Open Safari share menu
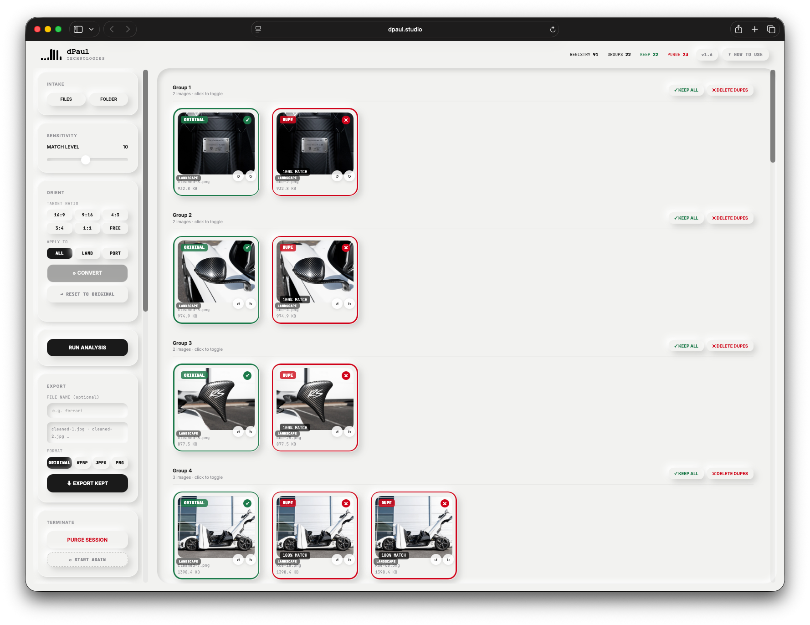810x625 pixels. [738, 29]
